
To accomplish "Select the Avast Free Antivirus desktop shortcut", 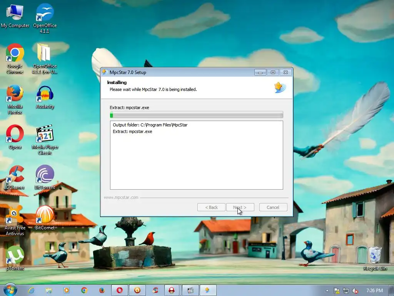I will [x=15, y=221].
